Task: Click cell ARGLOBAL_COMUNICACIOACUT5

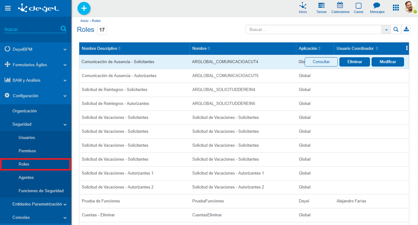Action: [x=225, y=76]
